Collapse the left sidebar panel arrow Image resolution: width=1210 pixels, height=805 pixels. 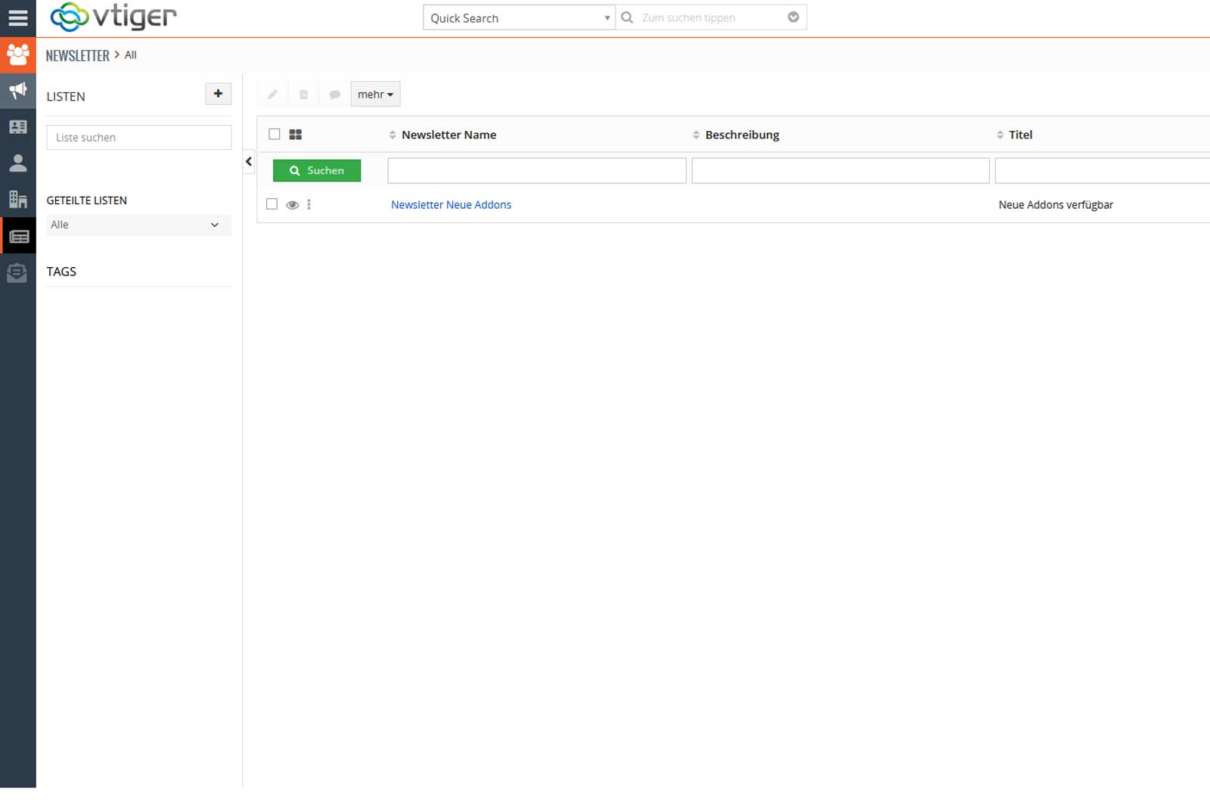tap(249, 162)
